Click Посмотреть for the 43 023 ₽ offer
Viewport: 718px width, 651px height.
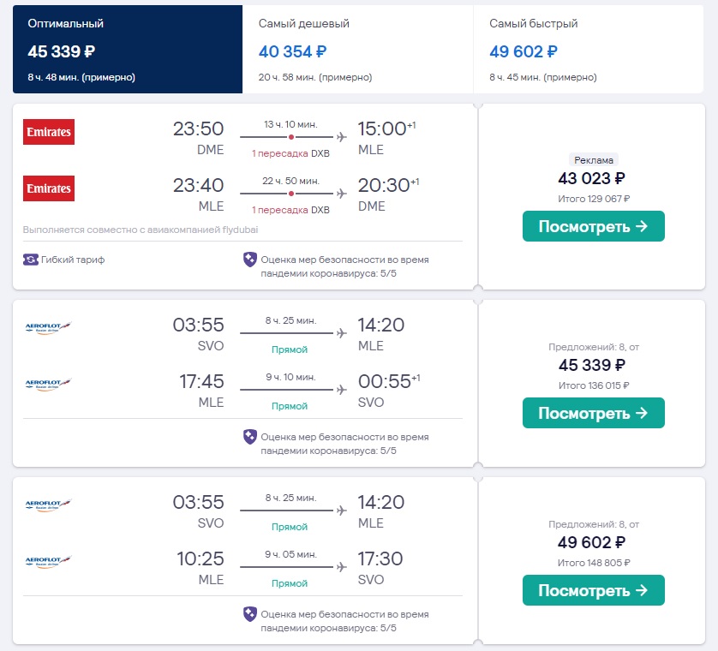pos(594,226)
